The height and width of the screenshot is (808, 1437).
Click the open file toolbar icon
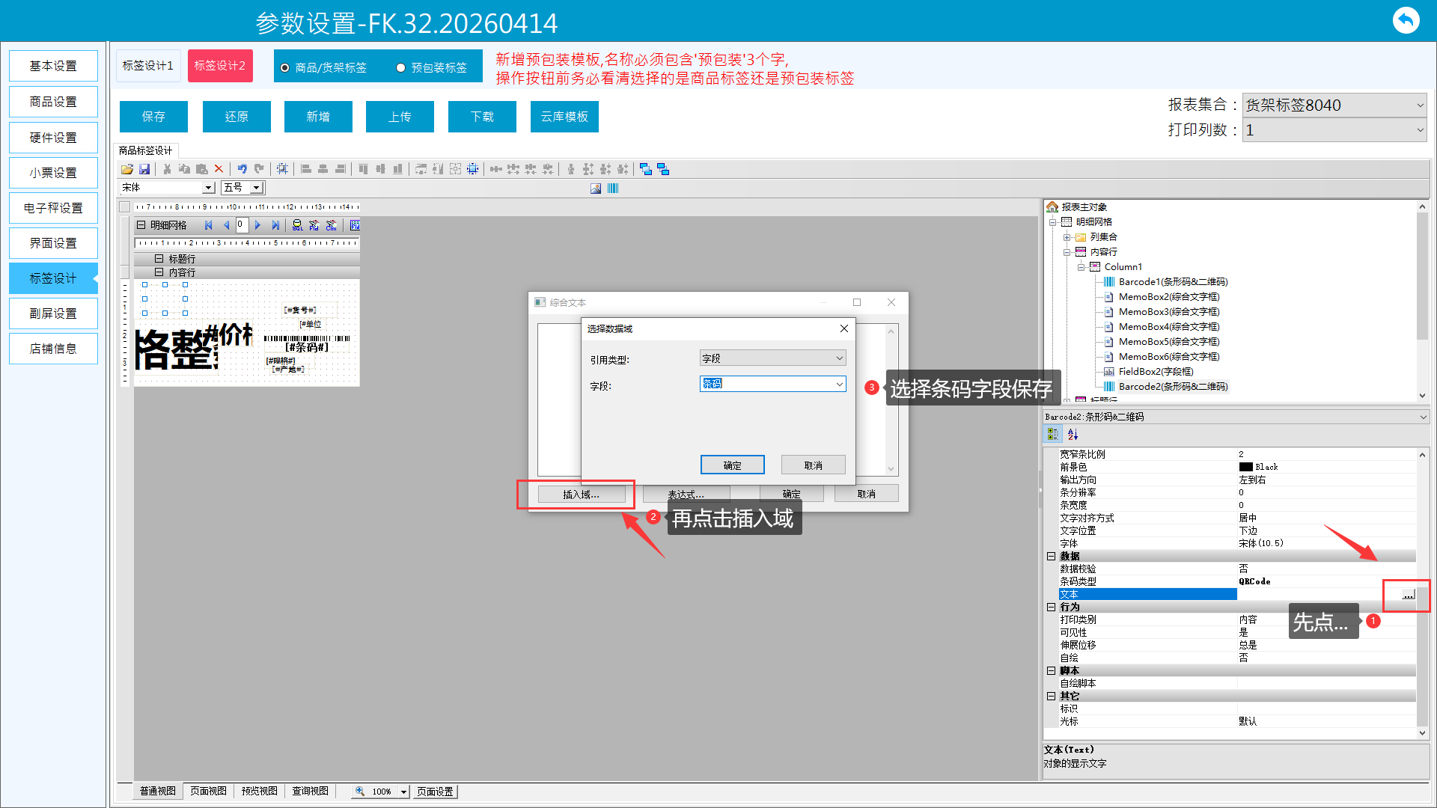click(127, 169)
